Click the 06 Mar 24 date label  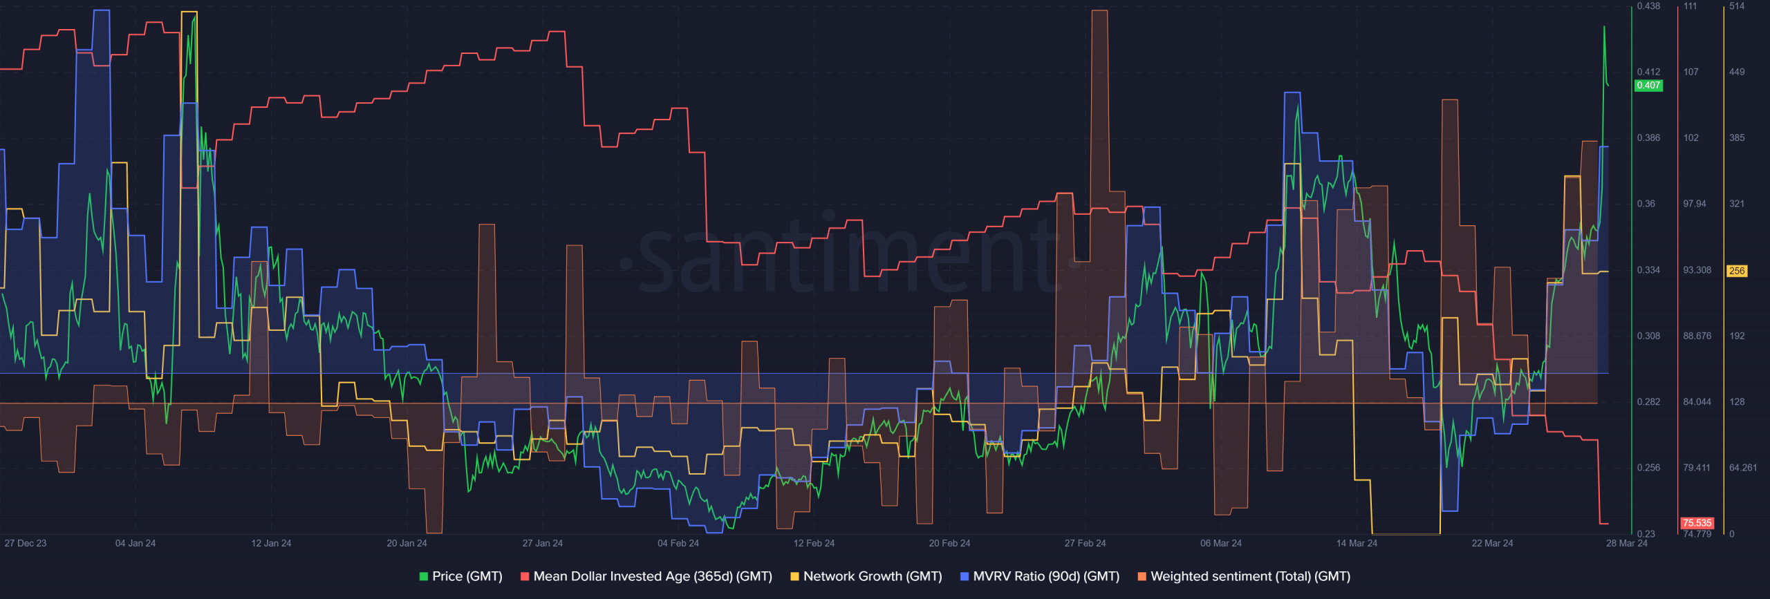pos(1221,543)
